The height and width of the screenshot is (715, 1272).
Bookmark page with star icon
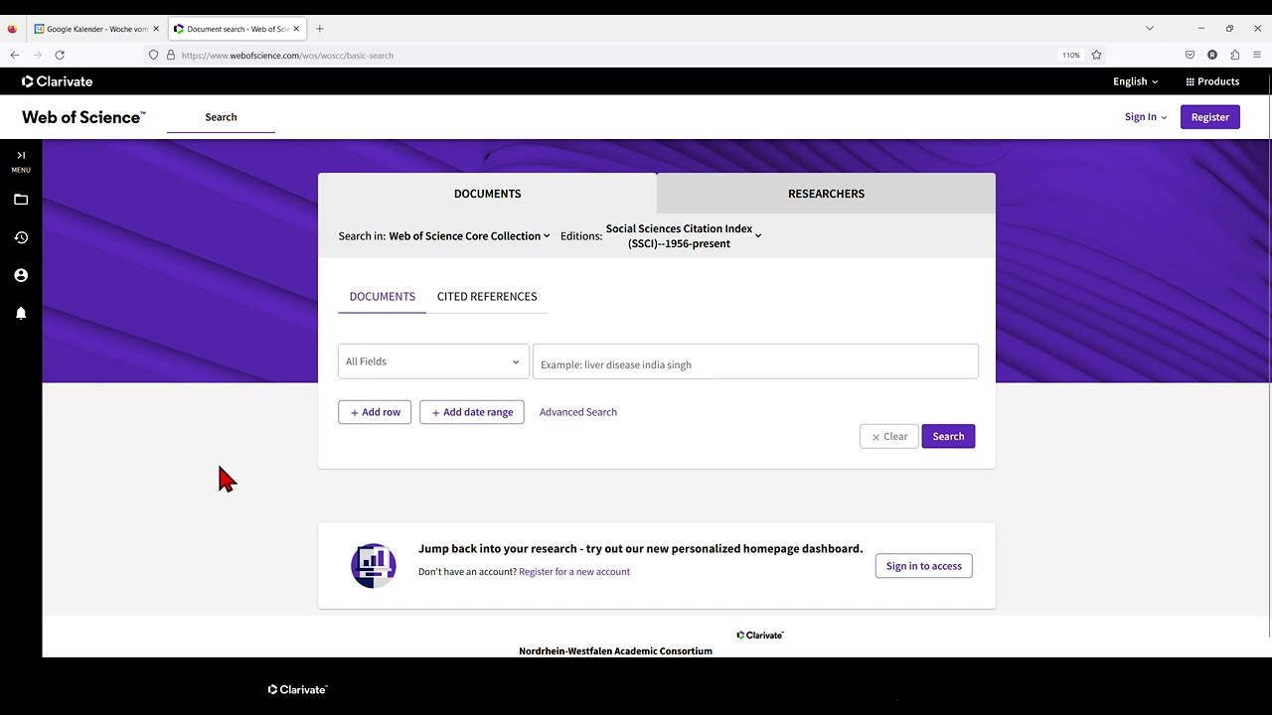(1096, 55)
